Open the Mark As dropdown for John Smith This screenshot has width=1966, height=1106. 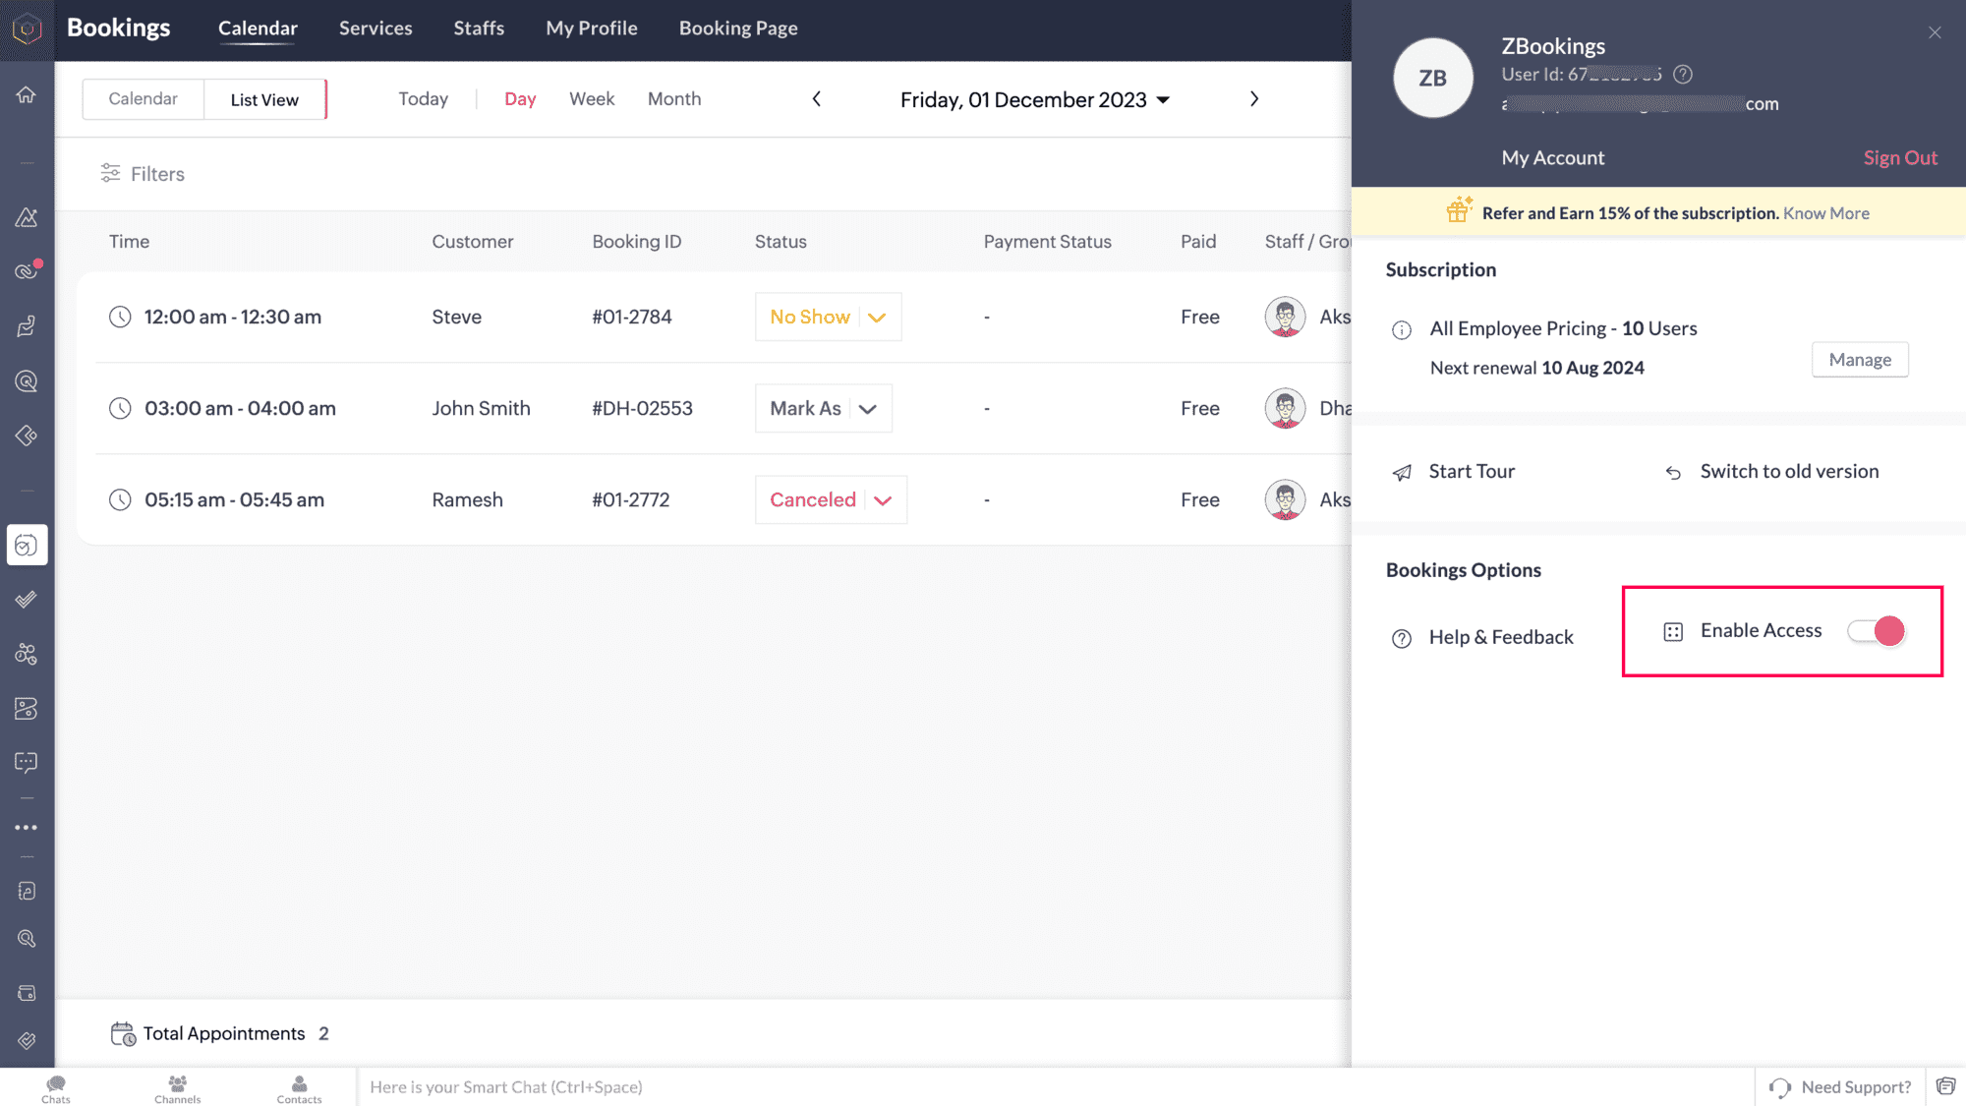point(867,409)
